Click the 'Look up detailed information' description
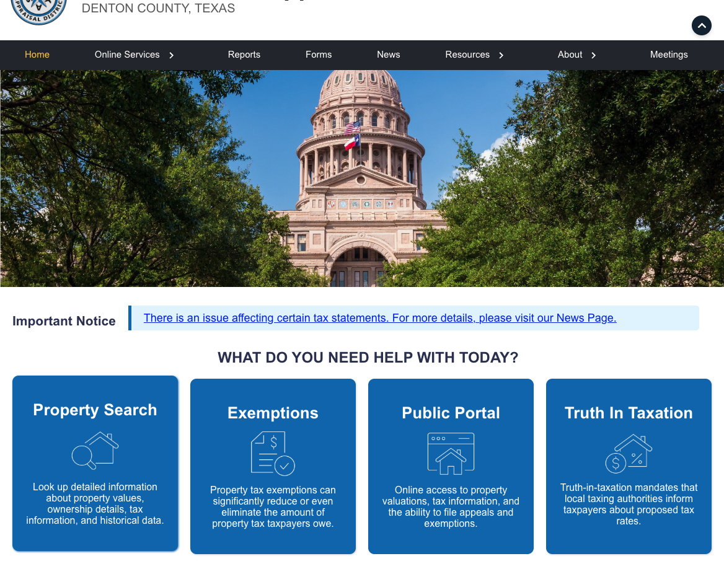This screenshot has width=724, height=569. click(95, 503)
